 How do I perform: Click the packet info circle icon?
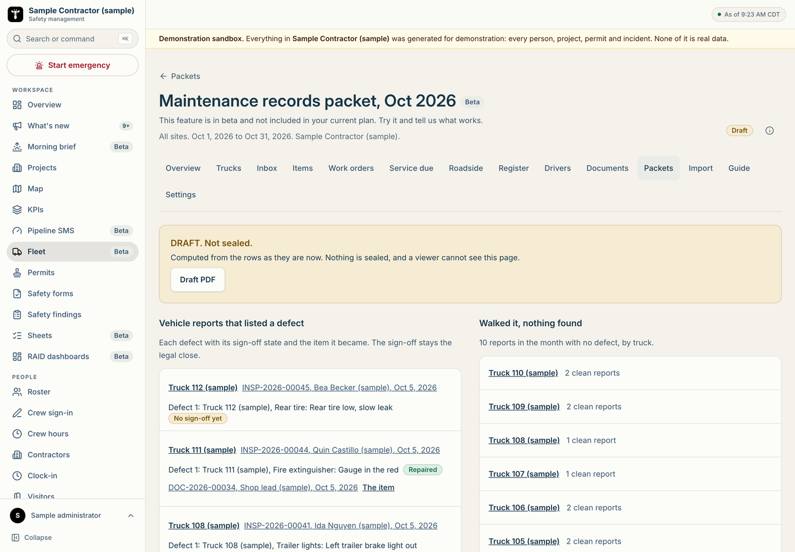pos(770,131)
